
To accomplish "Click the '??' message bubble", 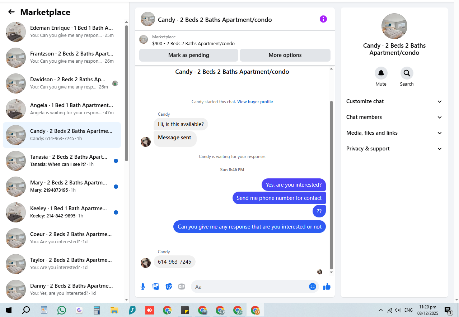I will (319, 211).
